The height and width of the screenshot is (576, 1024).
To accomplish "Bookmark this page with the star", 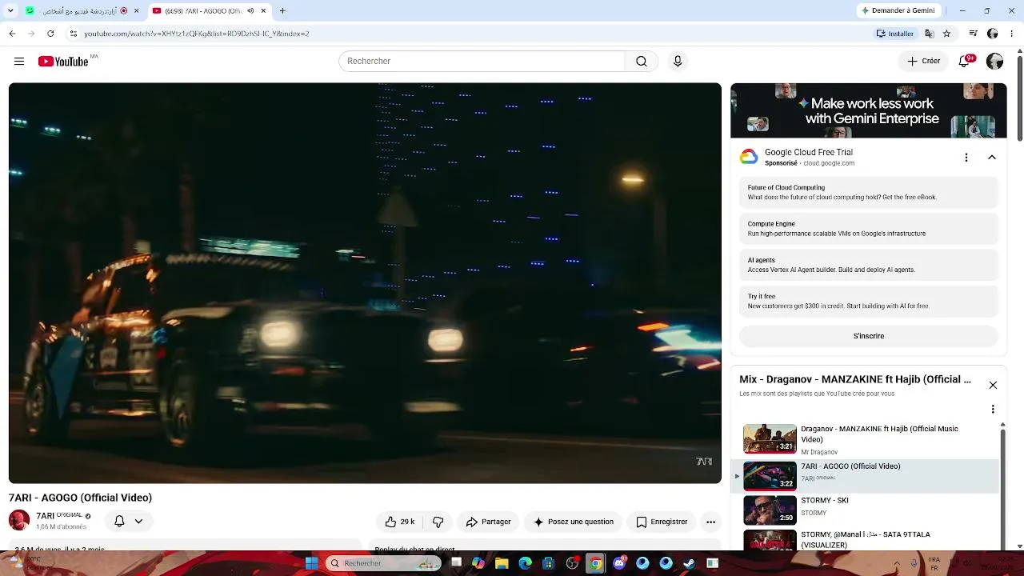I will click(947, 34).
